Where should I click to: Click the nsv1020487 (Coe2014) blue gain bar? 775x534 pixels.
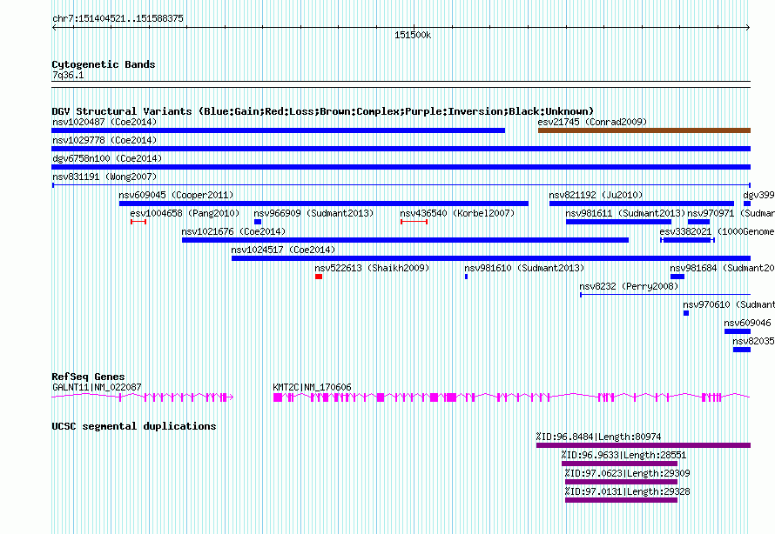coord(279,130)
